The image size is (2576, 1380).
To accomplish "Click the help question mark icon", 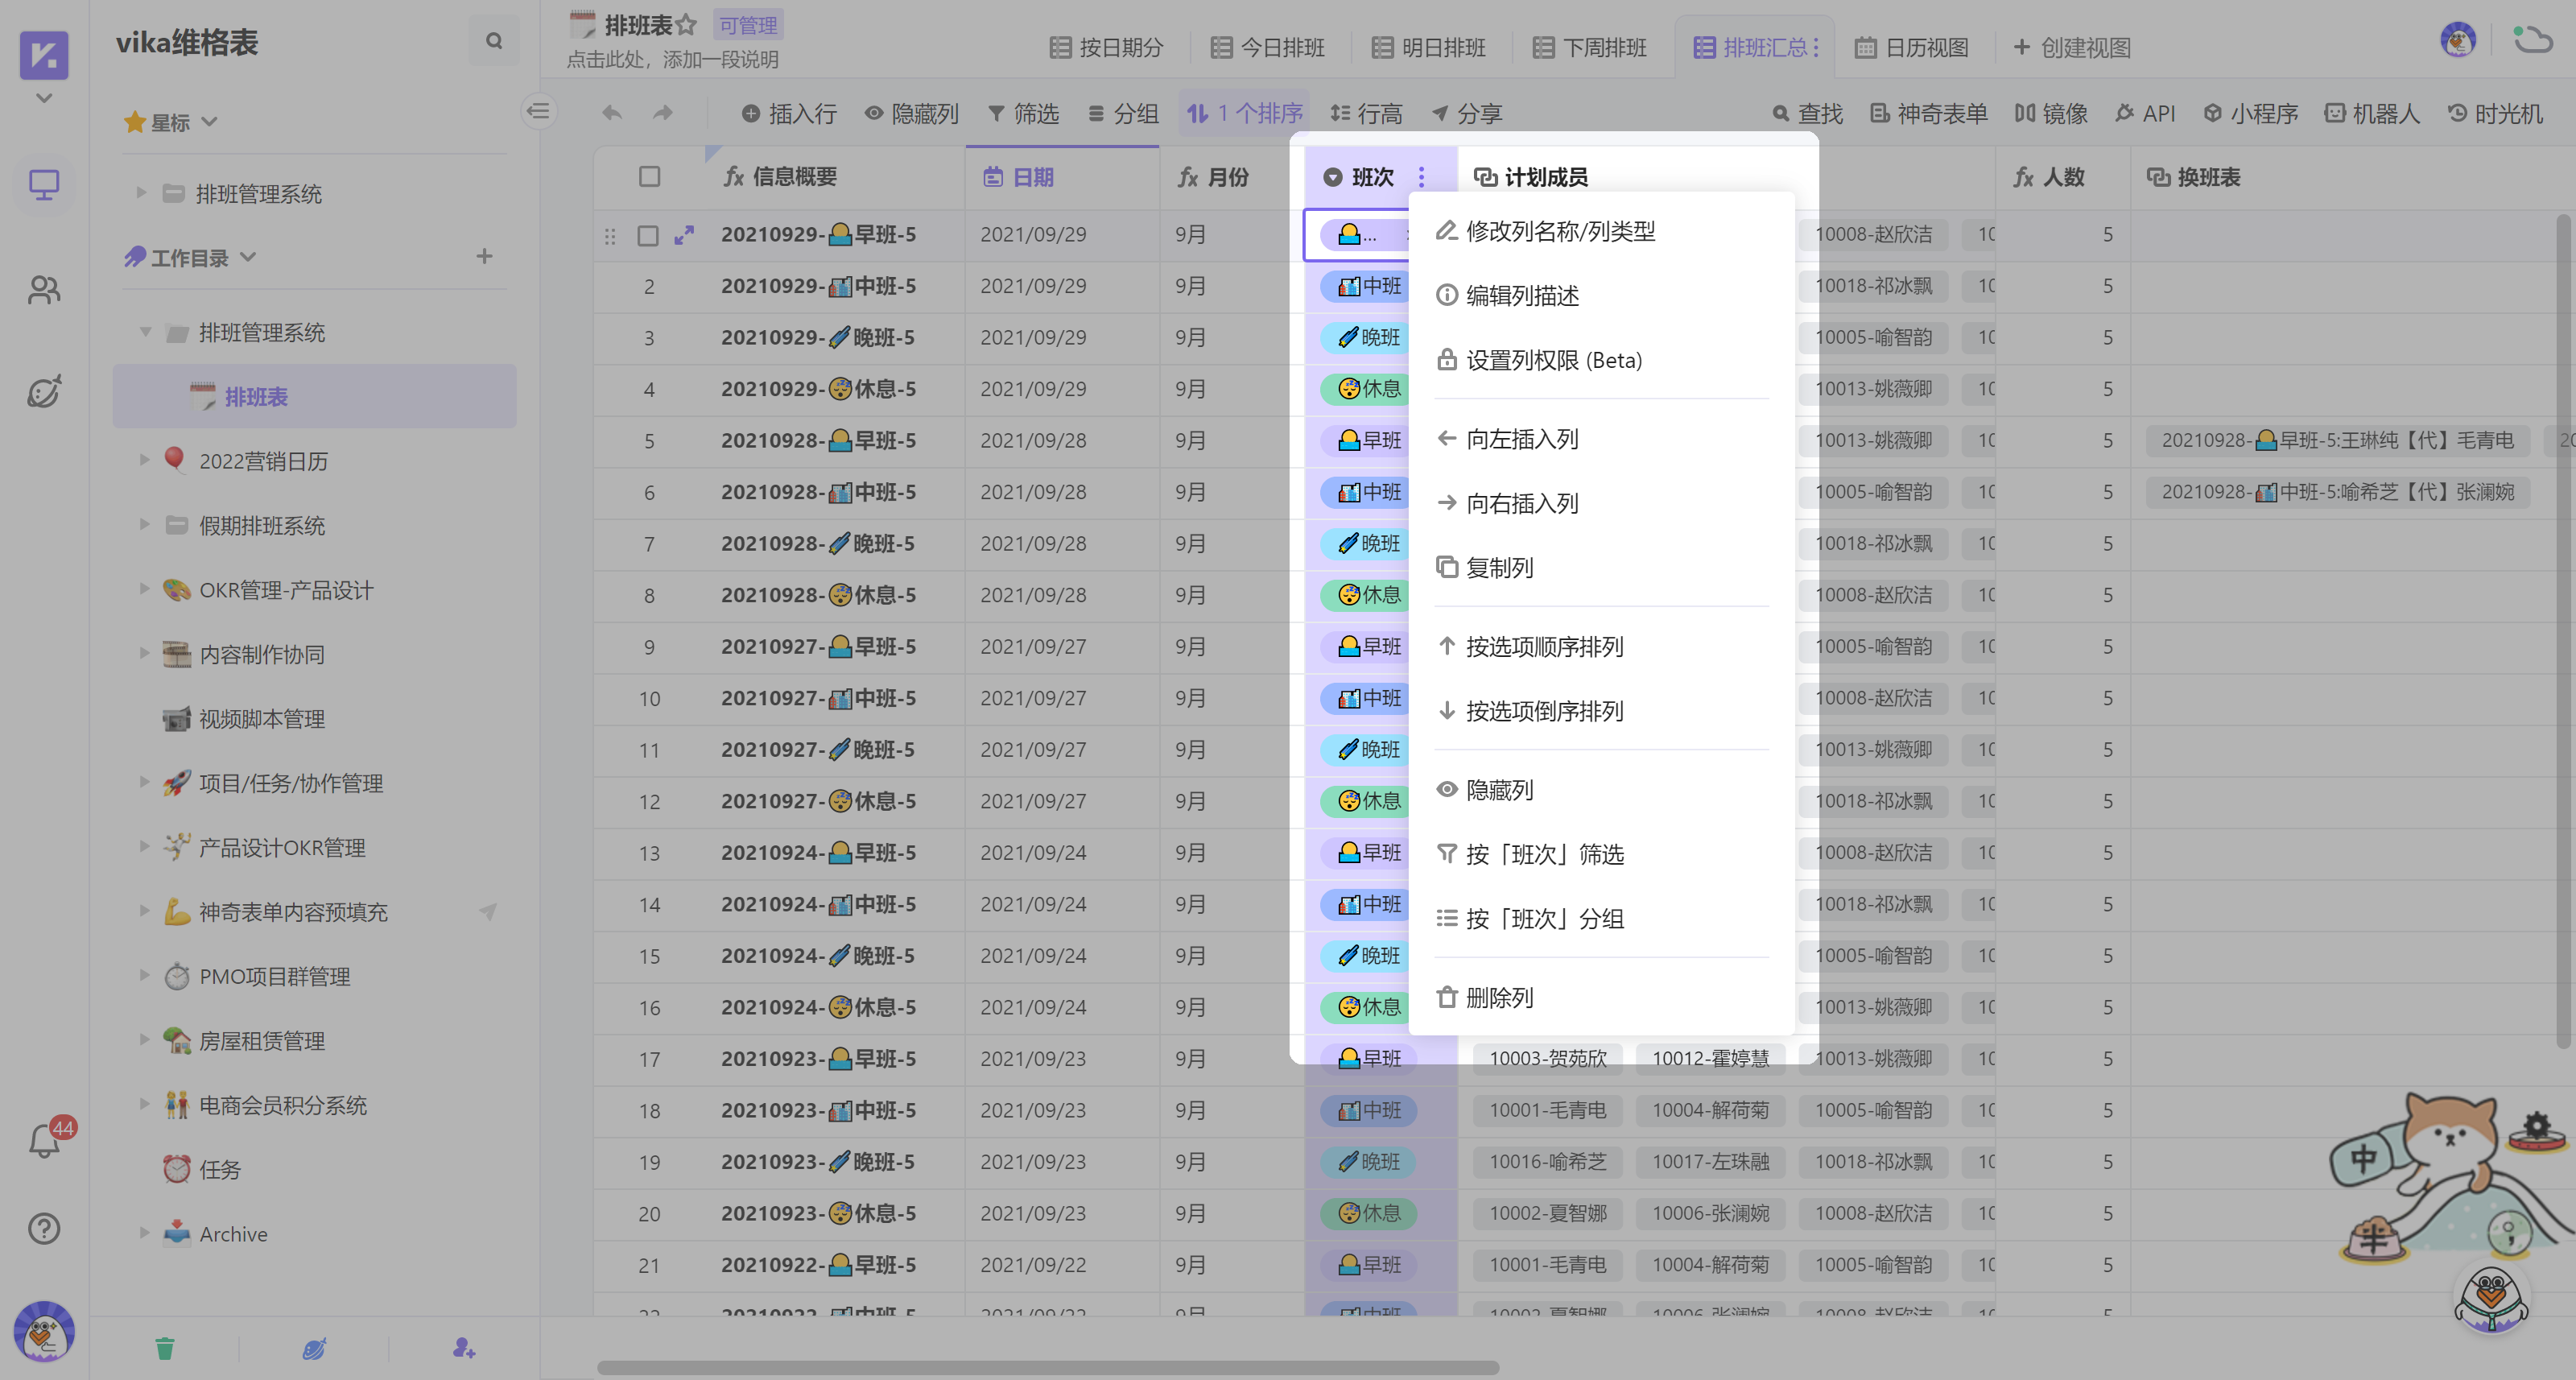I will tap(44, 1228).
